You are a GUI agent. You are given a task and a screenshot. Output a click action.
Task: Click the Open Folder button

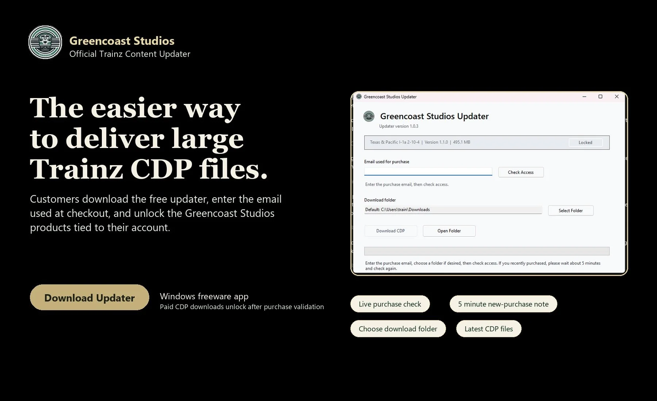[x=449, y=231]
